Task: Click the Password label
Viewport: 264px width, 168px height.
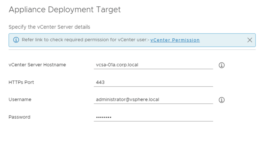Action: [x=19, y=117]
